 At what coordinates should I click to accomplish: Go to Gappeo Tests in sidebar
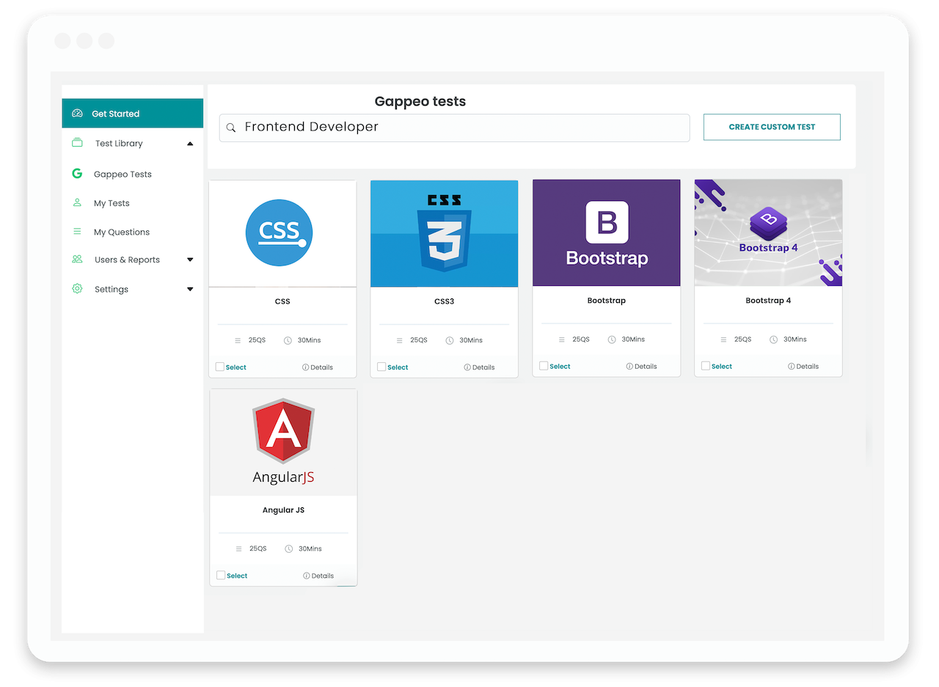(x=123, y=174)
